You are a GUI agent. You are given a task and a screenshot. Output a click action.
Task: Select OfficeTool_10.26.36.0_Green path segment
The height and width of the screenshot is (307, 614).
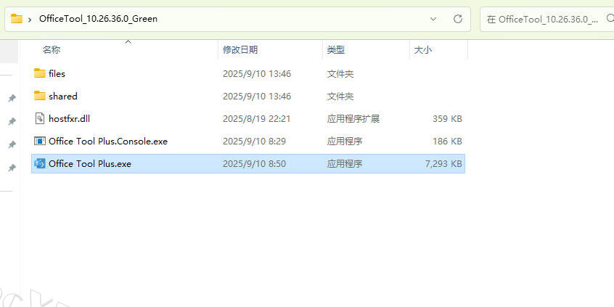pos(98,18)
